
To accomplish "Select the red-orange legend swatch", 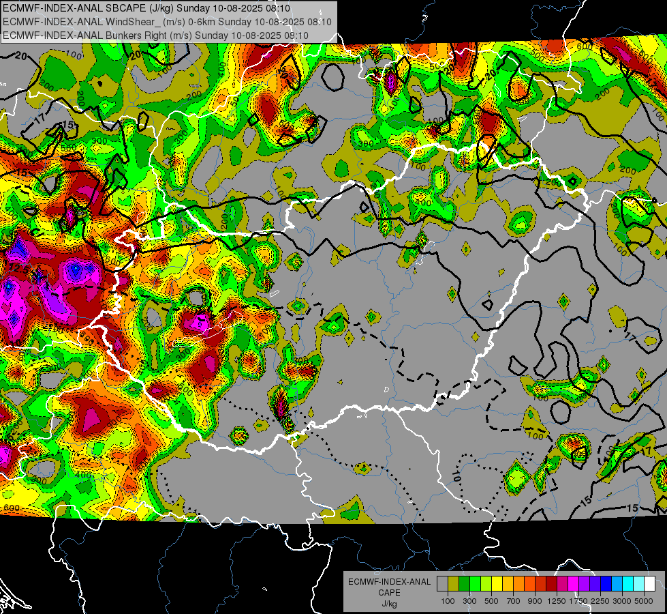I will point(529,584).
